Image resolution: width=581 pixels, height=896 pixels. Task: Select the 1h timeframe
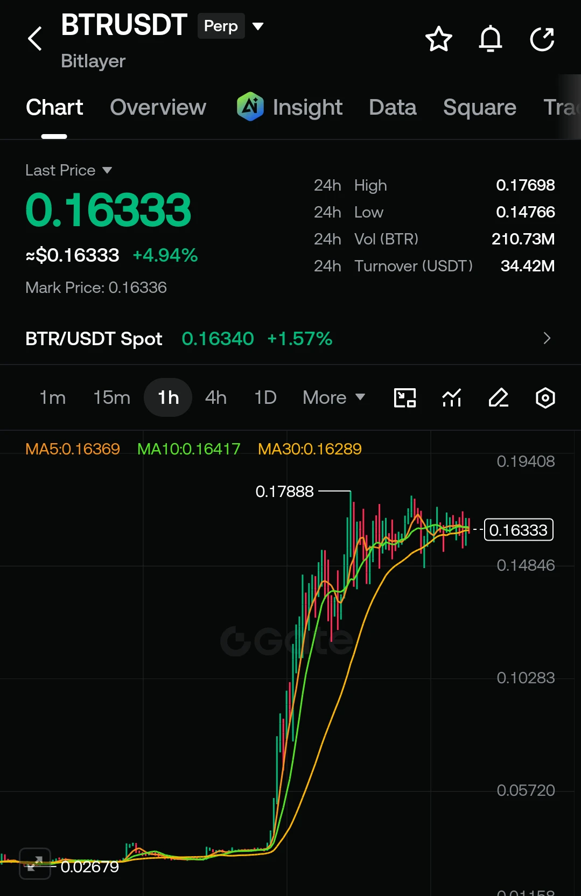168,397
